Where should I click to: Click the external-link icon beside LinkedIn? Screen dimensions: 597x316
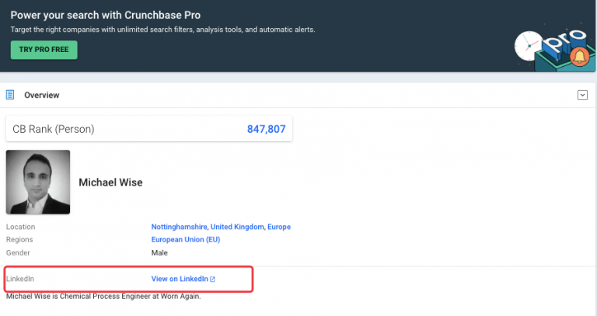pyautogui.click(x=212, y=278)
